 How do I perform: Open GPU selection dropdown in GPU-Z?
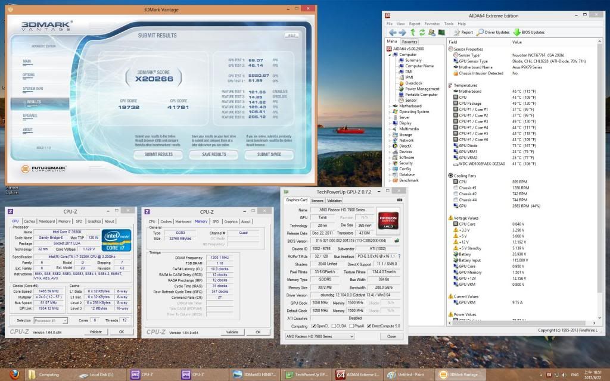coord(319,336)
